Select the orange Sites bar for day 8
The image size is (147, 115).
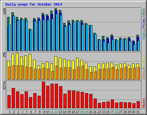[40, 74]
